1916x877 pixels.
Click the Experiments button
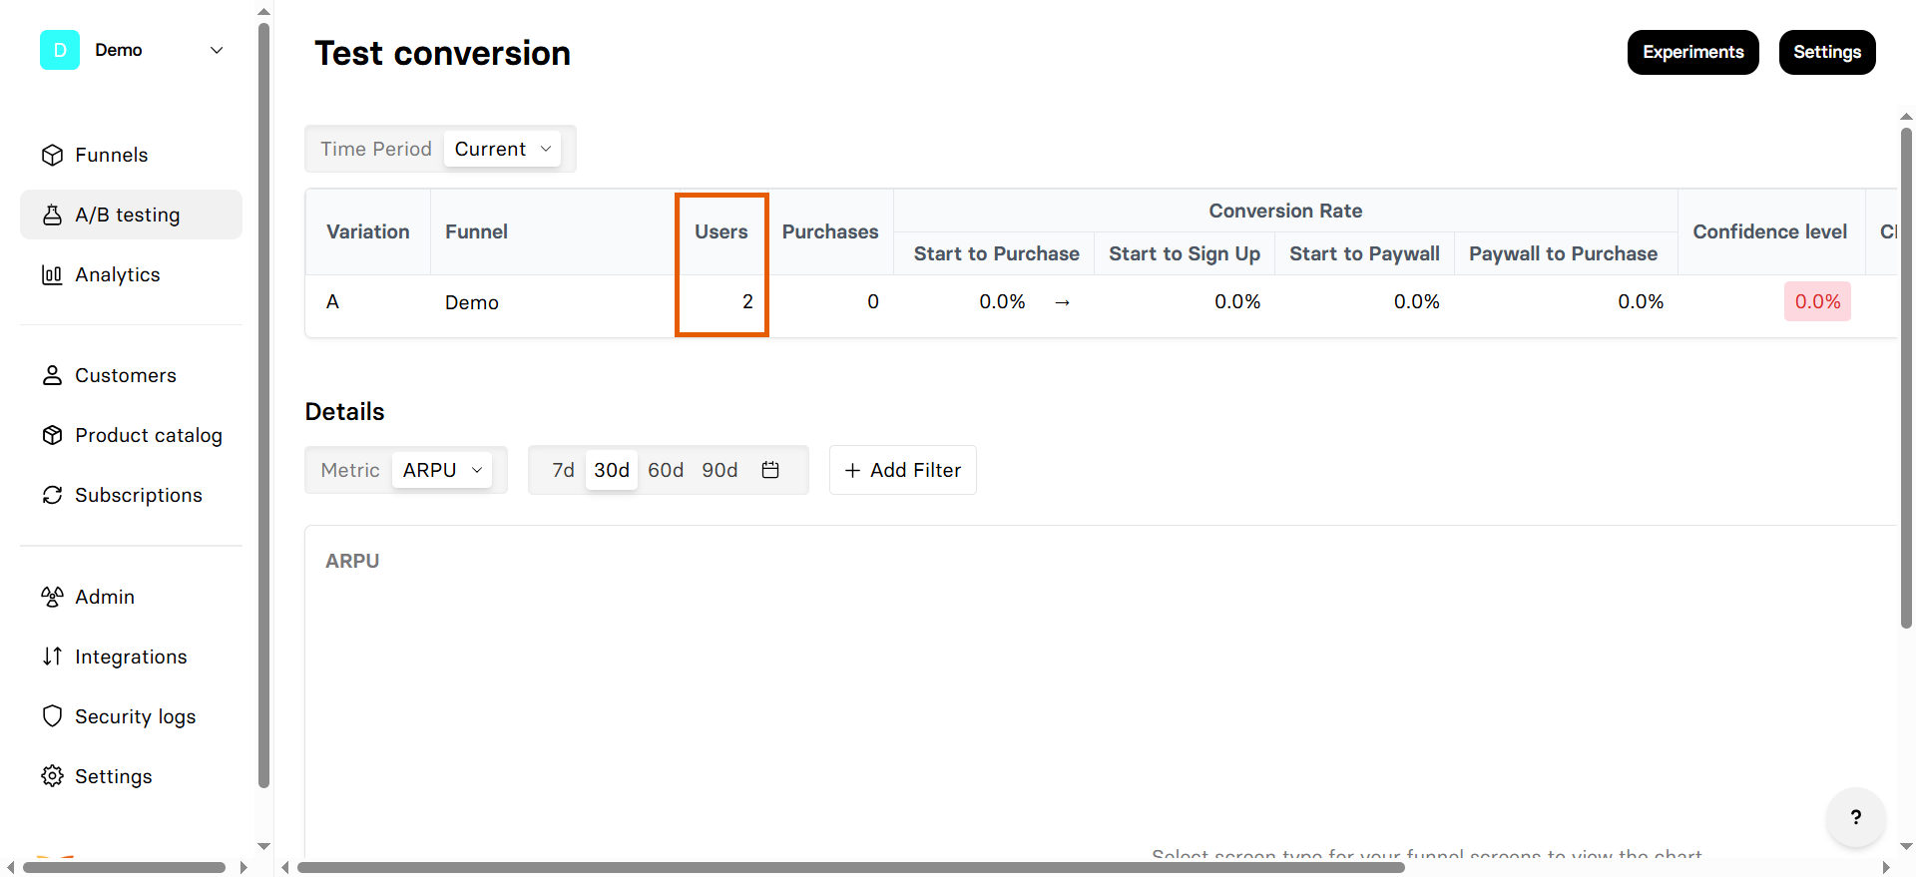[1693, 52]
